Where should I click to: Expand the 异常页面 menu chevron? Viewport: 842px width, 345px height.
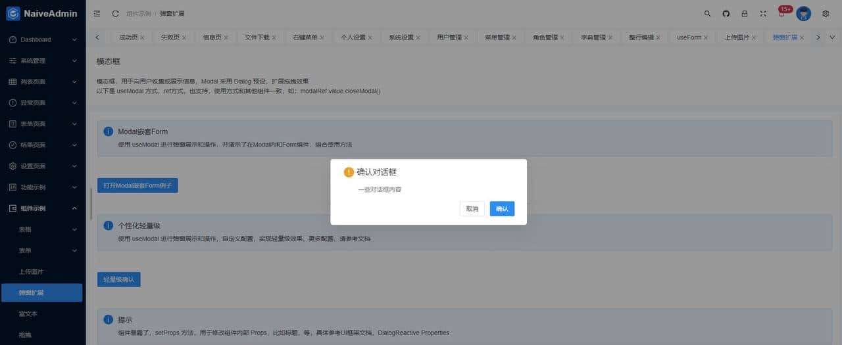[x=74, y=103]
